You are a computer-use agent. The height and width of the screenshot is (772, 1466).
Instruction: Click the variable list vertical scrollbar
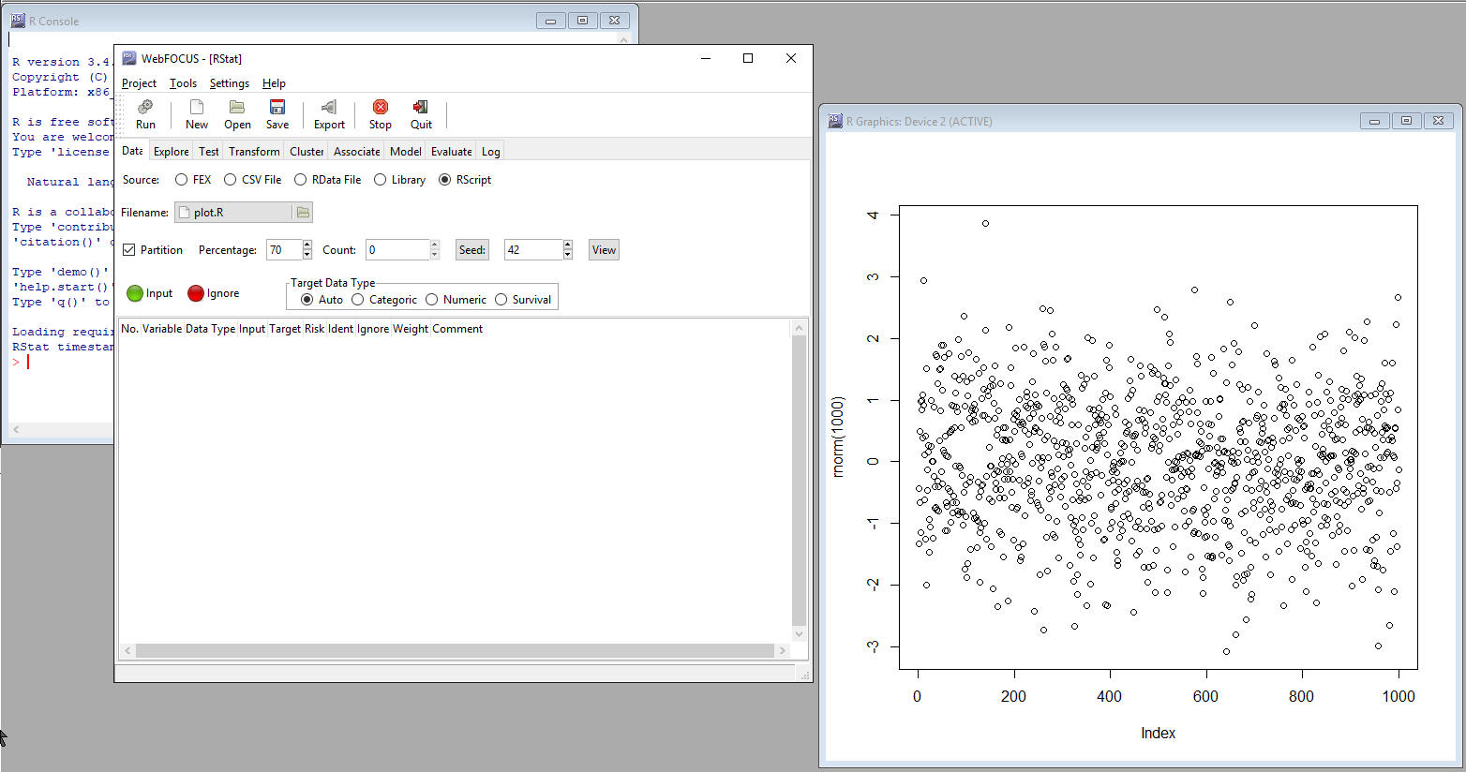pos(799,481)
